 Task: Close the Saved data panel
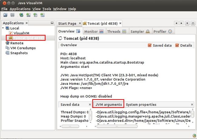pos(90,104)
